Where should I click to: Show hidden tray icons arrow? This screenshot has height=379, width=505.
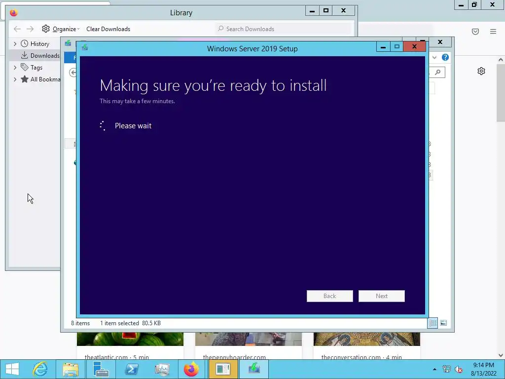tap(435, 369)
